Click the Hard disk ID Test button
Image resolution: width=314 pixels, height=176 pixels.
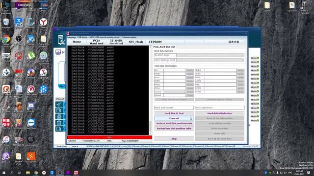click(174, 113)
